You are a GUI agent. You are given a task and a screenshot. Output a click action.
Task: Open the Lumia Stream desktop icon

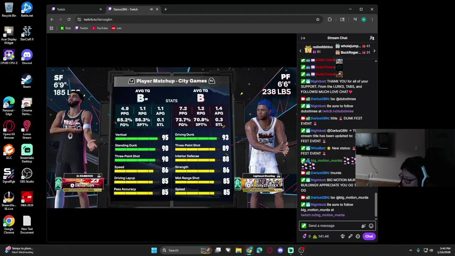(27, 130)
